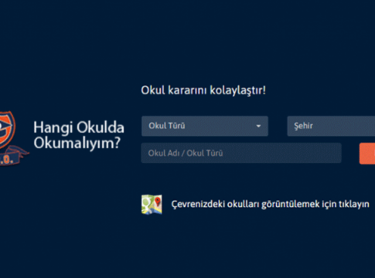
Task: Click the orange search button
Action: click(367, 154)
